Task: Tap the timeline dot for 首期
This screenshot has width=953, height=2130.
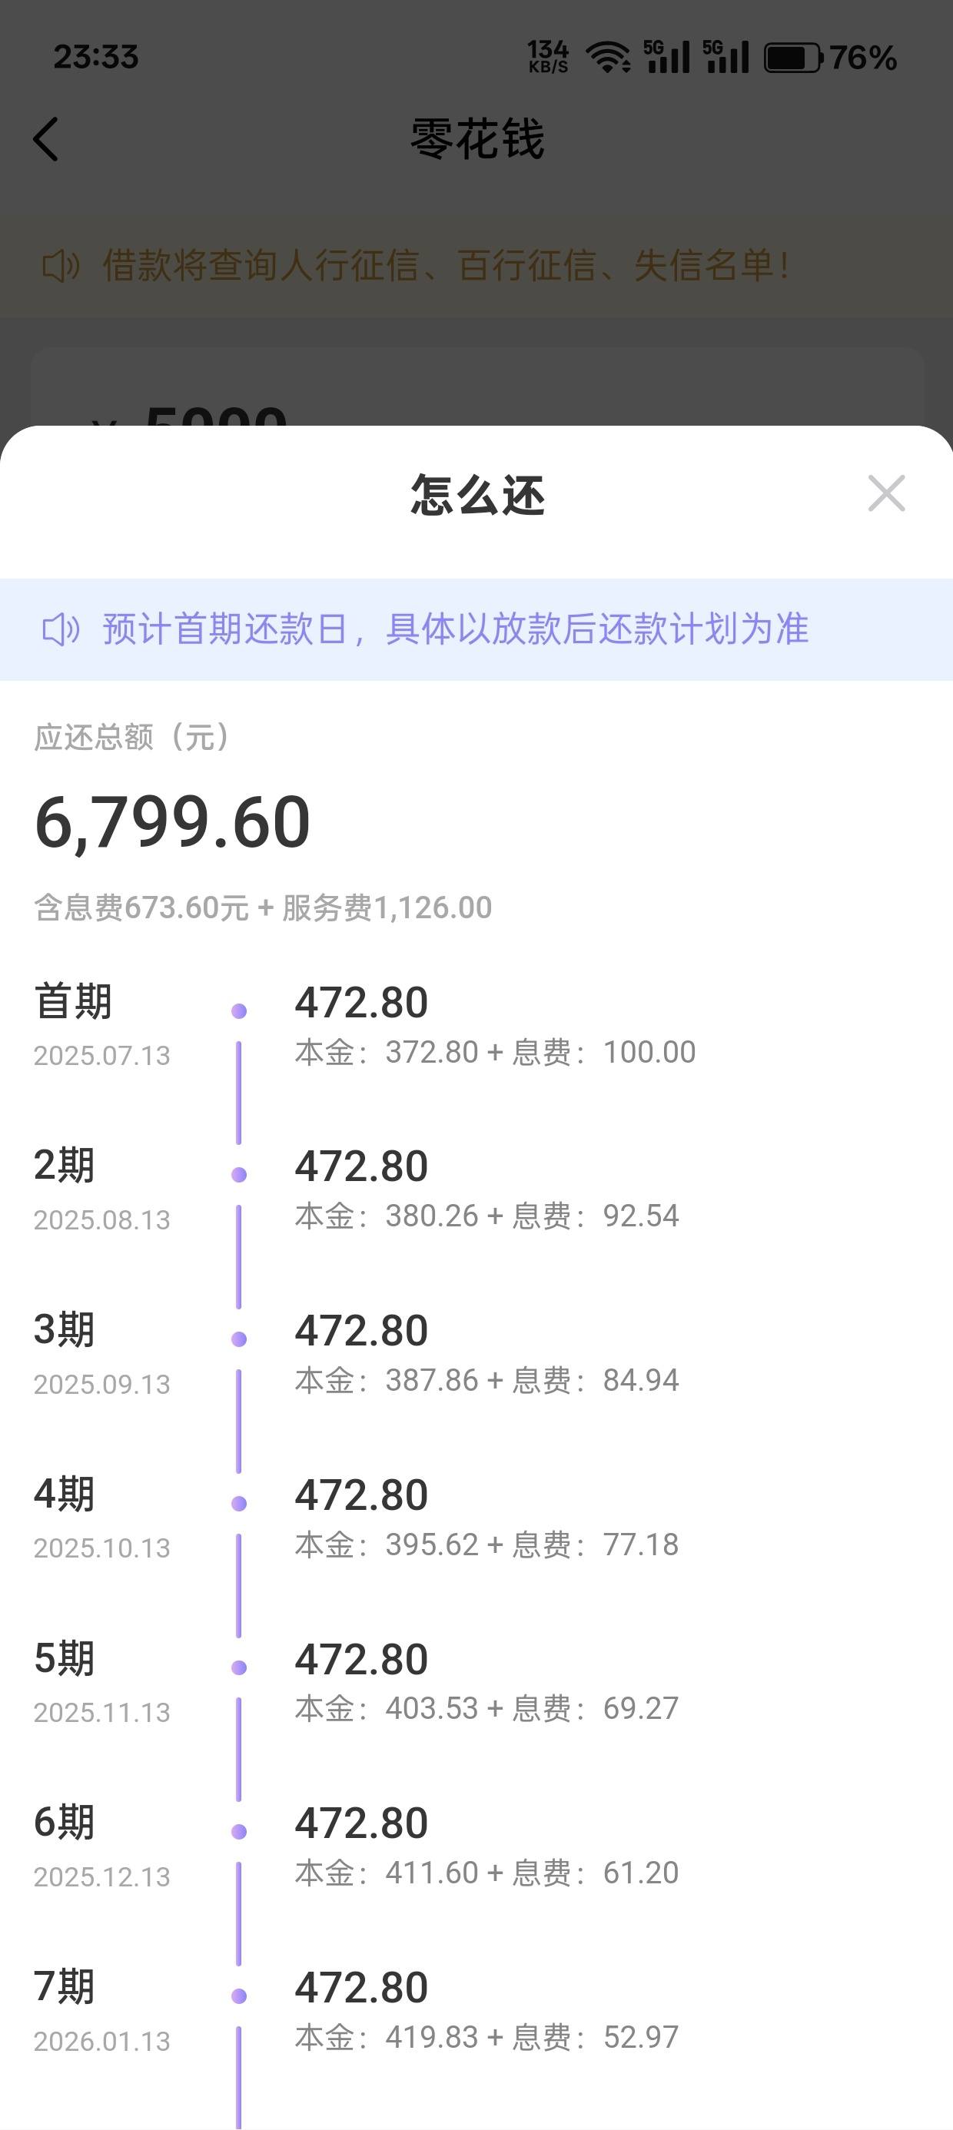Action: click(x=239, y=1010)
